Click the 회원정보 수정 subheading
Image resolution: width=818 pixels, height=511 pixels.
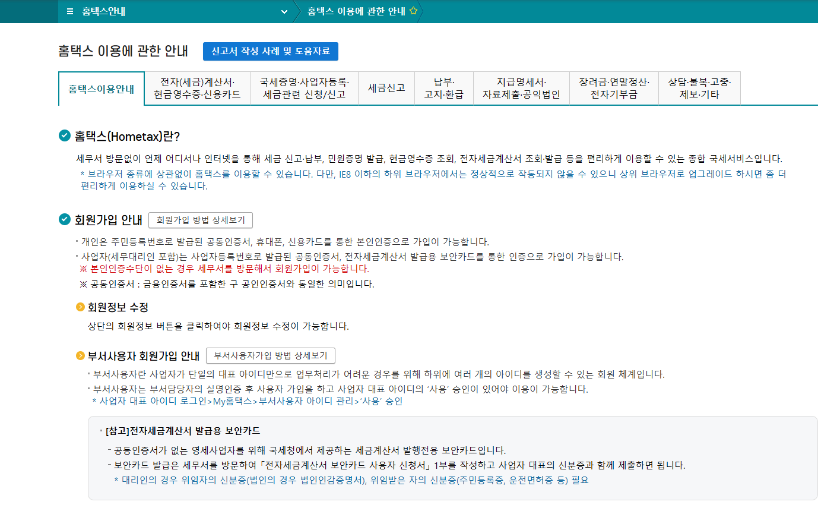coord(118,307)
